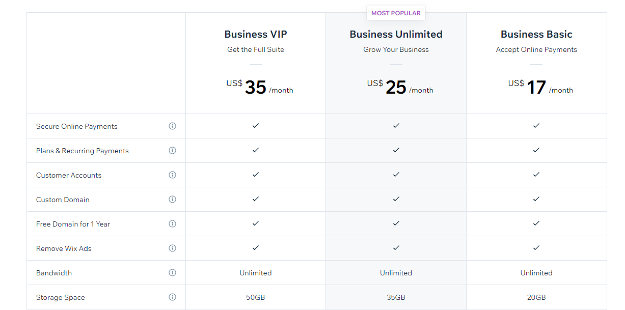Click the info icon next to Secure Online Payments
Screen dimensions: 625x310
(172, 126)
